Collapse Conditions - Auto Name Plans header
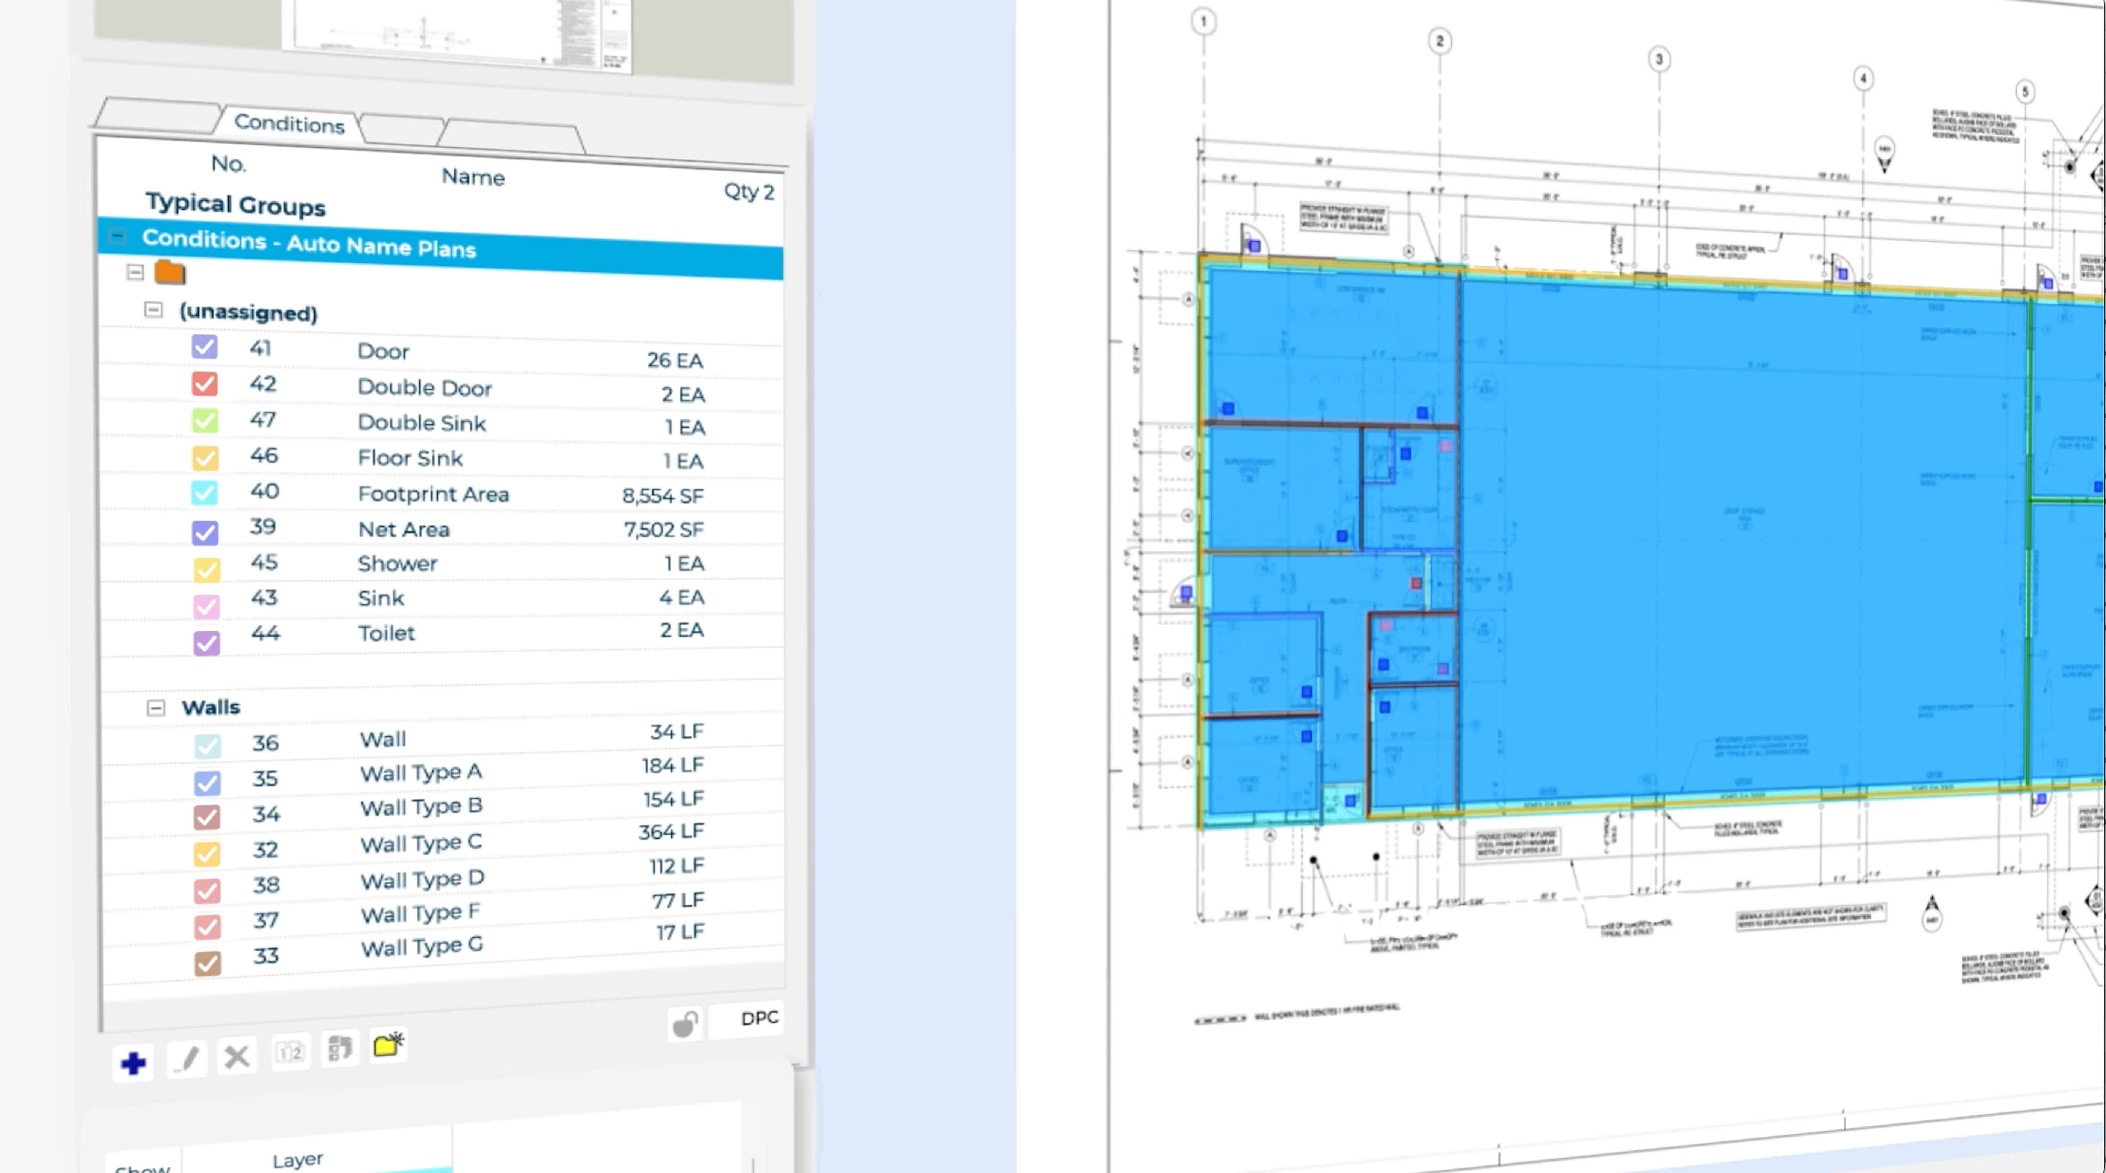 118,237
